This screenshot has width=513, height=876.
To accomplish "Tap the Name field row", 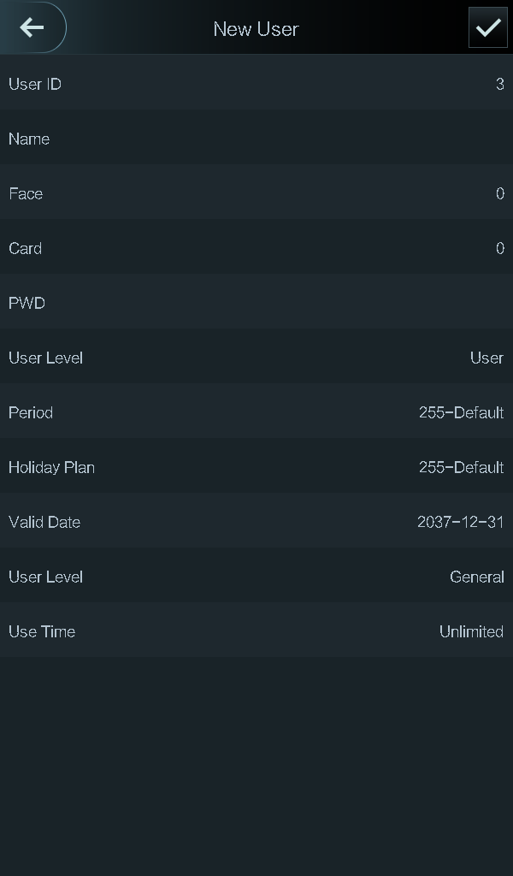I will [256, 139].
